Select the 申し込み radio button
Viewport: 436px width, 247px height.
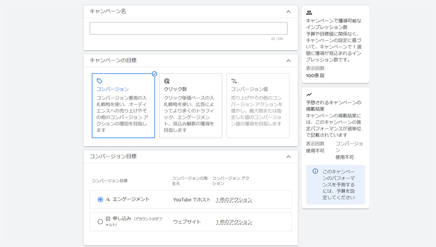(100, 222)
